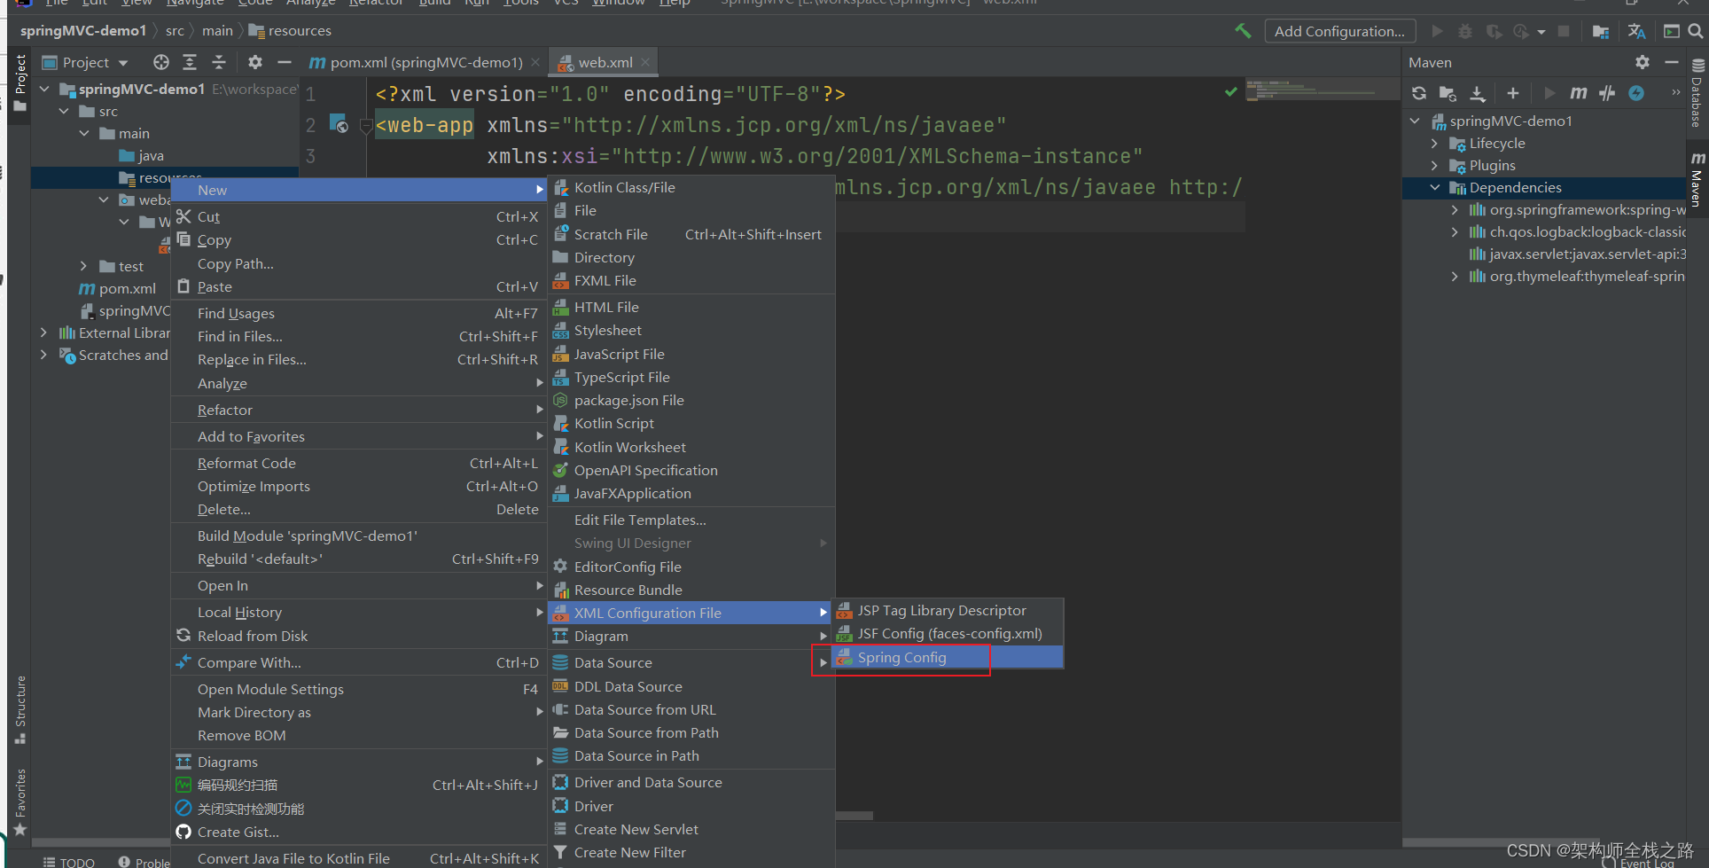Image resolution: width=1709 pixels, height=868 pixels.
Task: Collapse the springMVC-demo1 root in project tree
Action: [44, 89]
